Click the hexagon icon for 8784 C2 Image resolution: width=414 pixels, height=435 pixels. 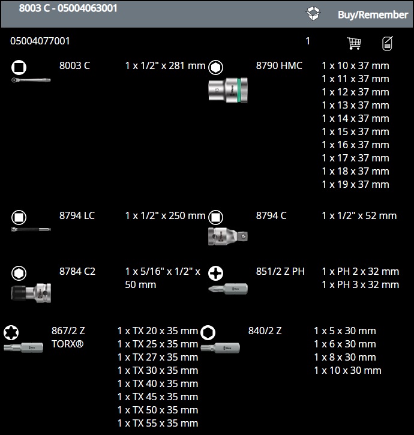pos(19,273)
